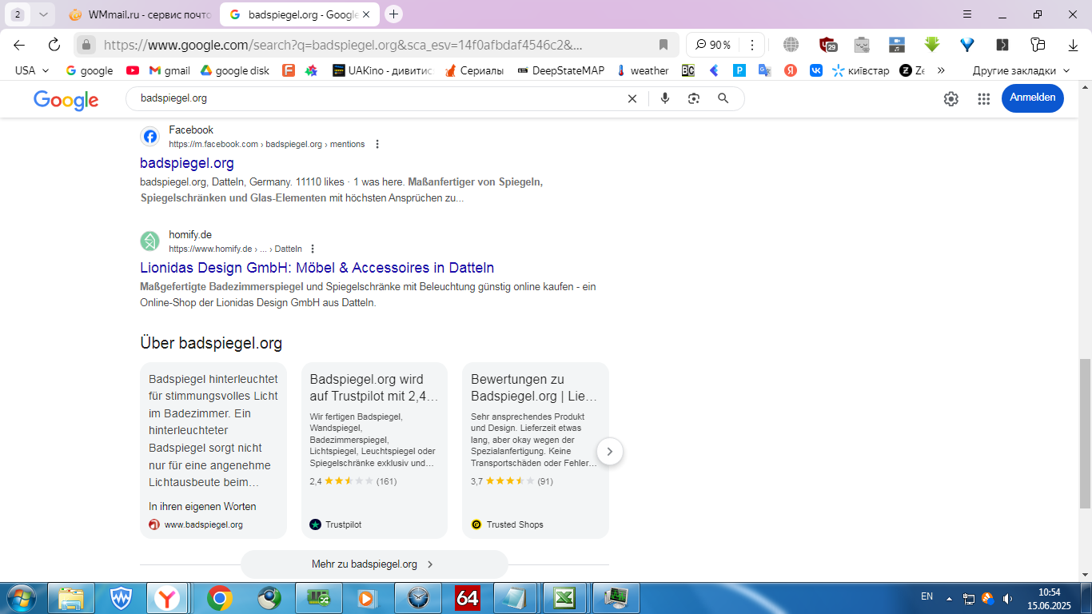Image resolution: width=1092 pixels, height=614 pixels.
Task: Click the Google logo
Action: pyautogui.click(x=66, y=99)
